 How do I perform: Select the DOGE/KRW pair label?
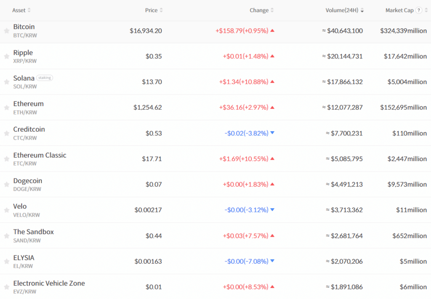[x=27, y=189]
